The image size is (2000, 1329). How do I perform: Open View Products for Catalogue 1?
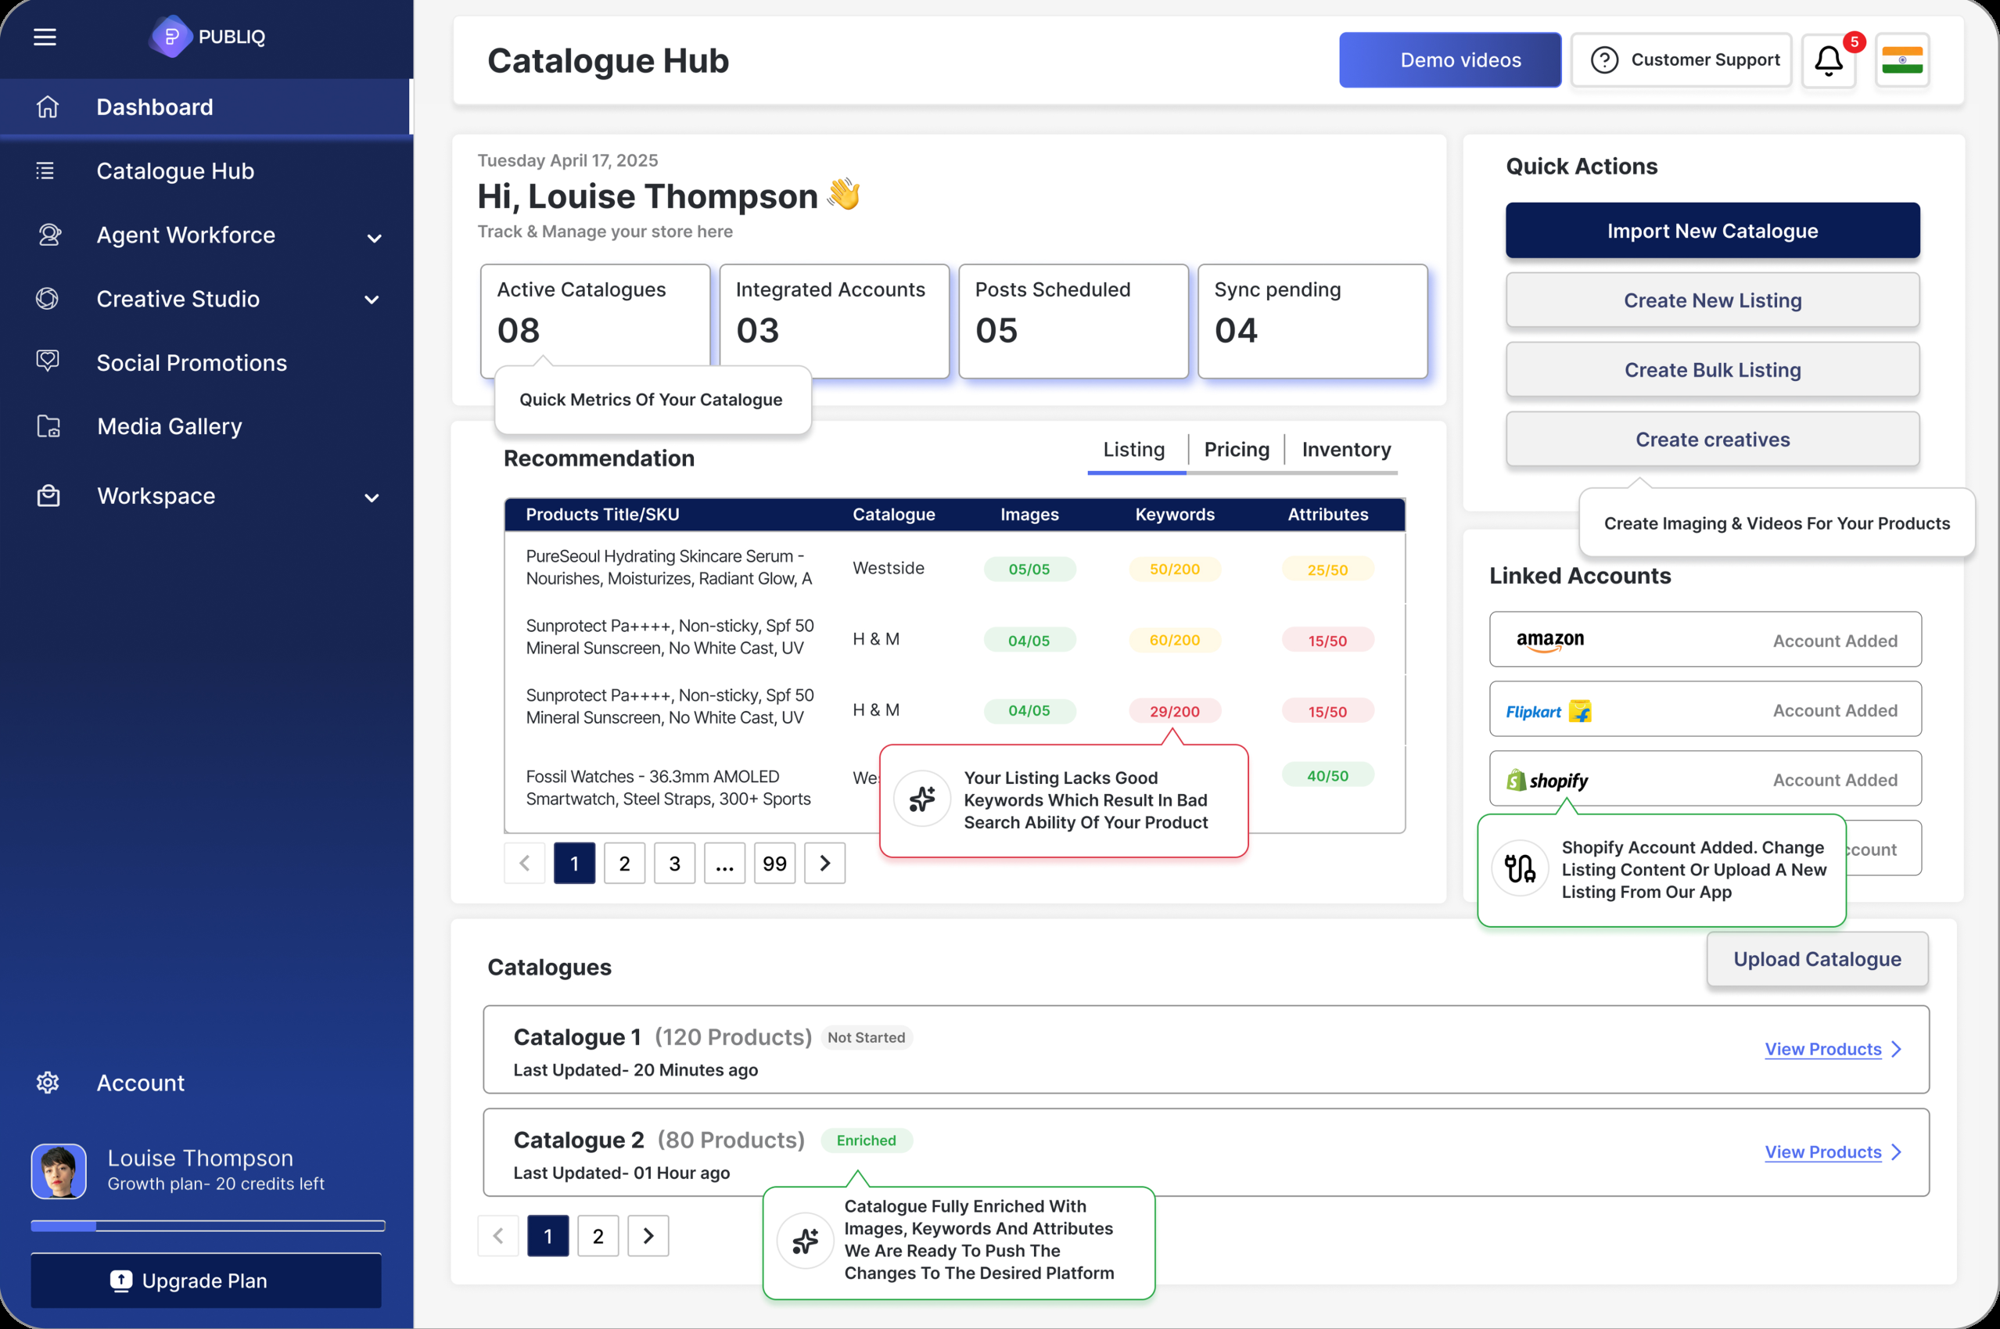1824,1049
